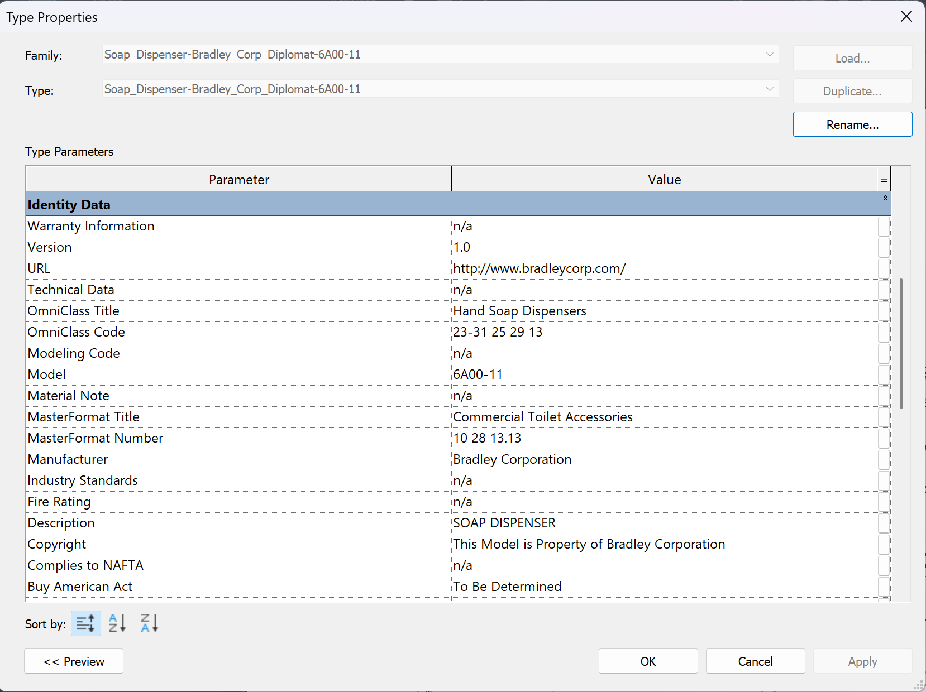
Task: Click the equals column header button
Action: [884, 180]
